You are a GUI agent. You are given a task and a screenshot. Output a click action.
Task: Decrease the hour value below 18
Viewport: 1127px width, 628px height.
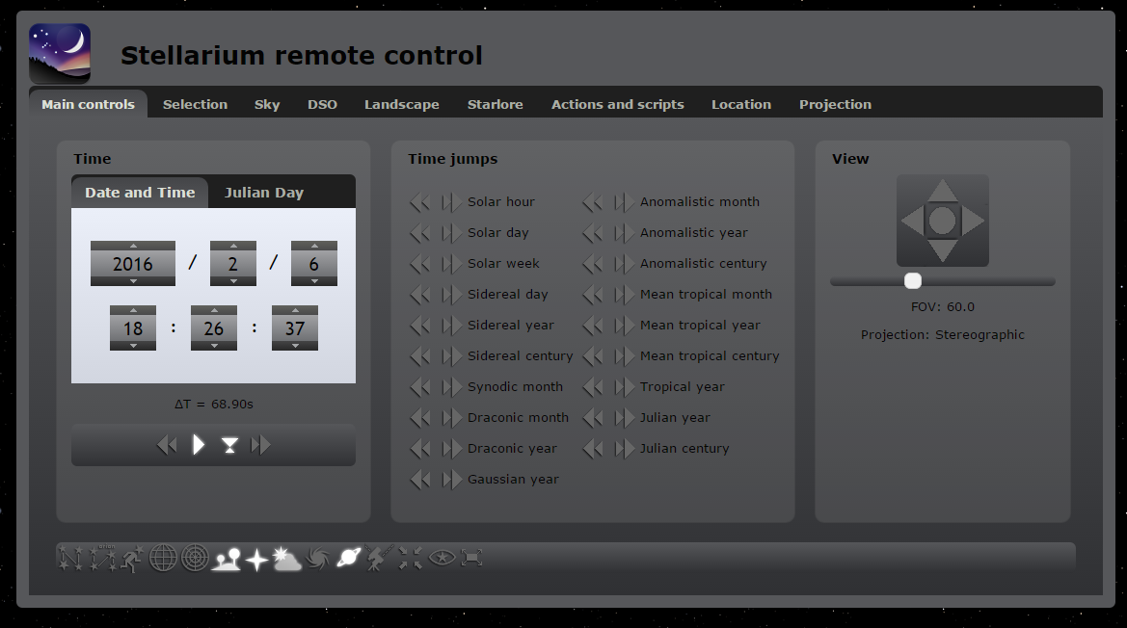(x=133, y=345)
